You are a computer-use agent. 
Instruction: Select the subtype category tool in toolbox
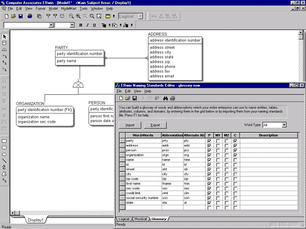pos(4,49)
